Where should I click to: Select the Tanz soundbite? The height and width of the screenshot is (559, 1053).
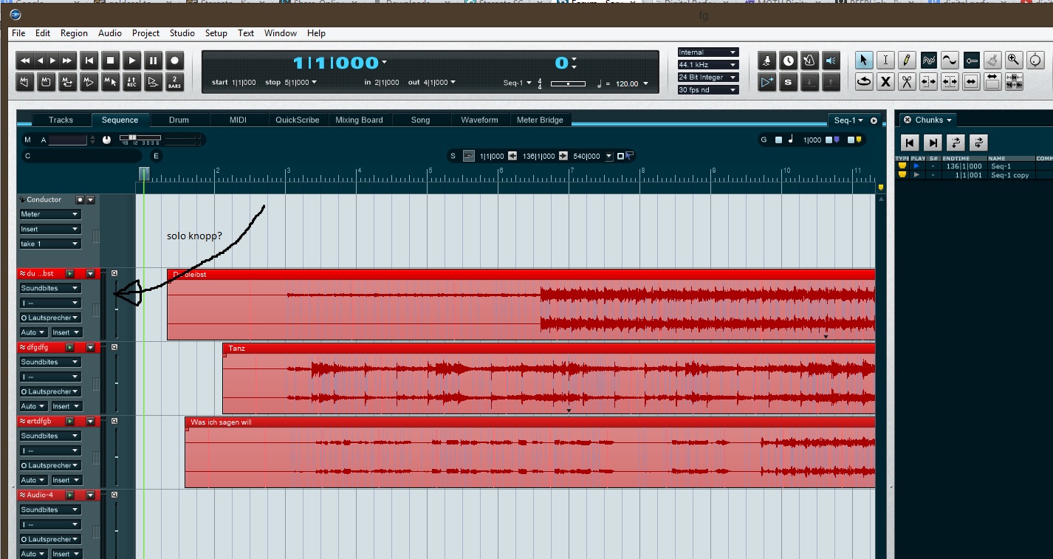[549, 378]
